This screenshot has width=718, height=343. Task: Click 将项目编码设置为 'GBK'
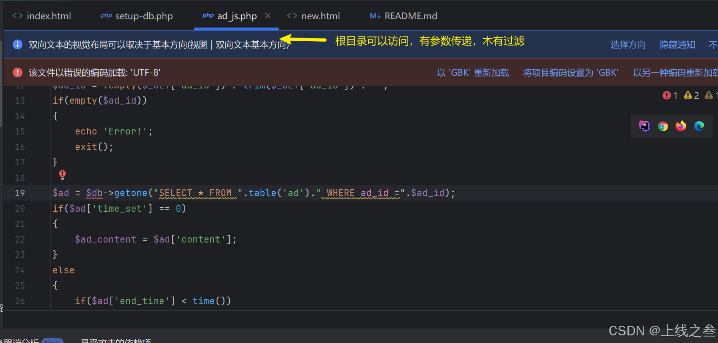click(x=571, y=72)
